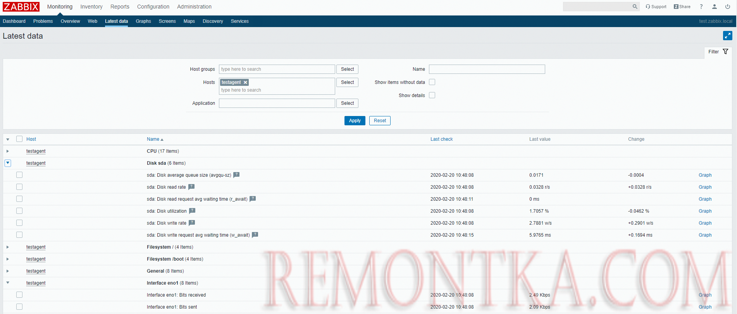Go to Problems submenu

[43, 21]
